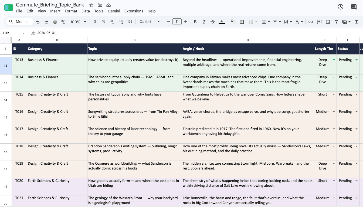
Task: Open the Insert menu
Action: (x=55, y=11)
